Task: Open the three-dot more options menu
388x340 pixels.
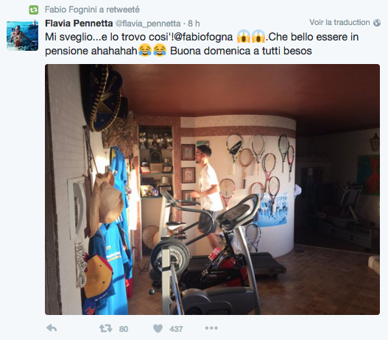Action: 211,328
